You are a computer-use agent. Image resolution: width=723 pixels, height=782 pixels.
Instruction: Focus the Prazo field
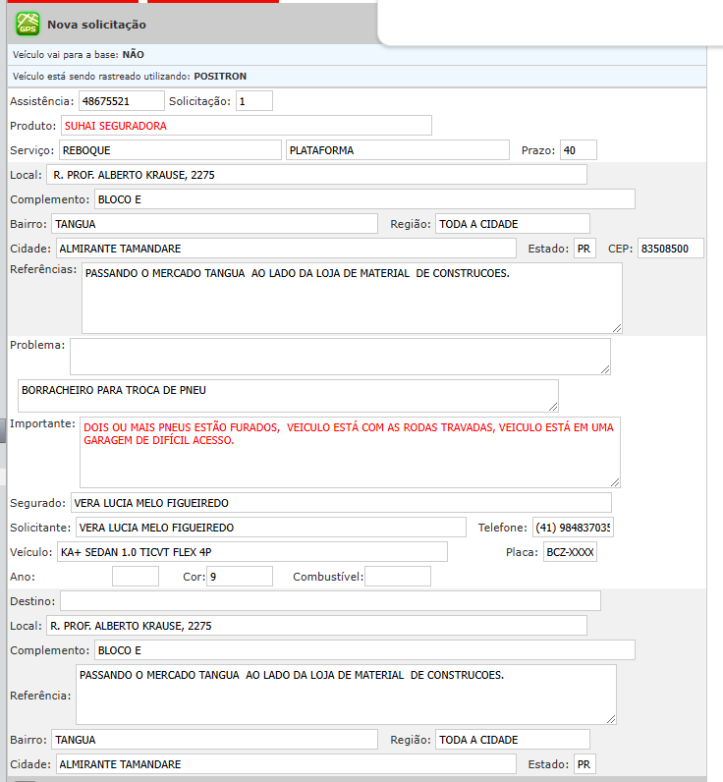[x=578, y=150]
